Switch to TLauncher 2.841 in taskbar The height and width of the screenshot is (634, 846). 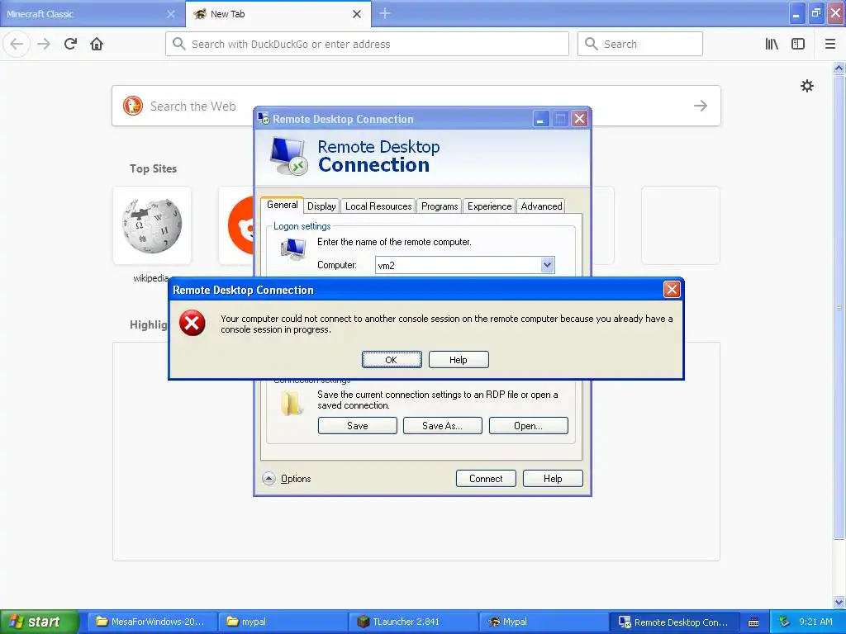pos(413,622)
